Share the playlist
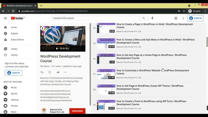Viewport: 208px width, 117px height. coord(58,72)
